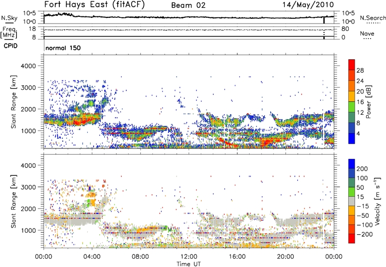
Task: Click the 'Freq. [MHz]' axis label
Action: pyautogui.click(x=9, y=33)
